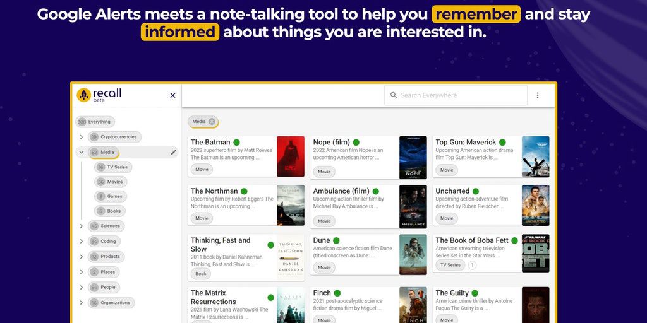Expand the Places category
Image resolution: width=647 pixels, height=323 pixels.
coord(82,272)
